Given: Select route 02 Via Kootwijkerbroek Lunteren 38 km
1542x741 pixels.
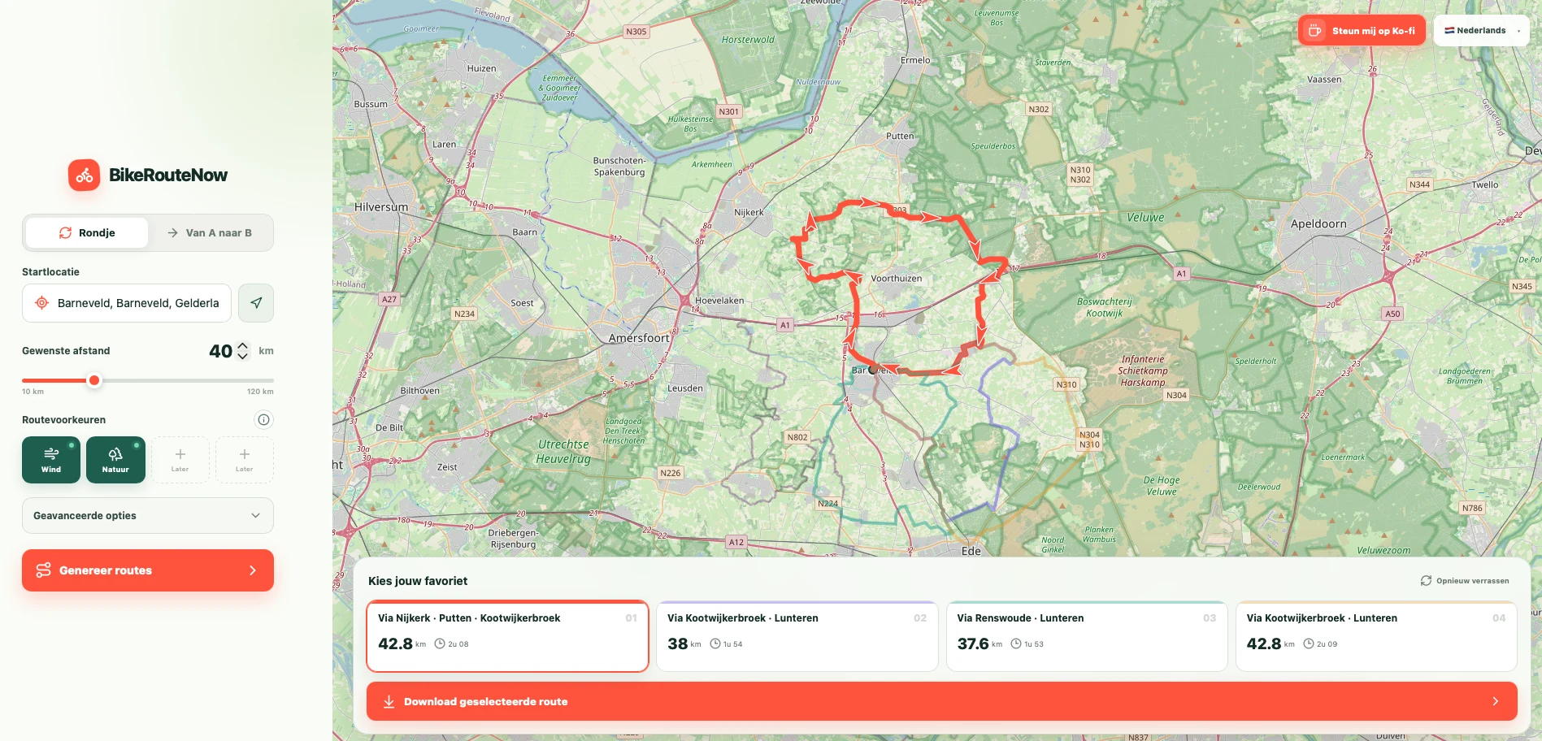Looking at the screenshot, I should point(797,636).
